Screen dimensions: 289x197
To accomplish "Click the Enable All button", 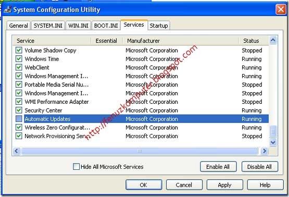I will [218, 167].
